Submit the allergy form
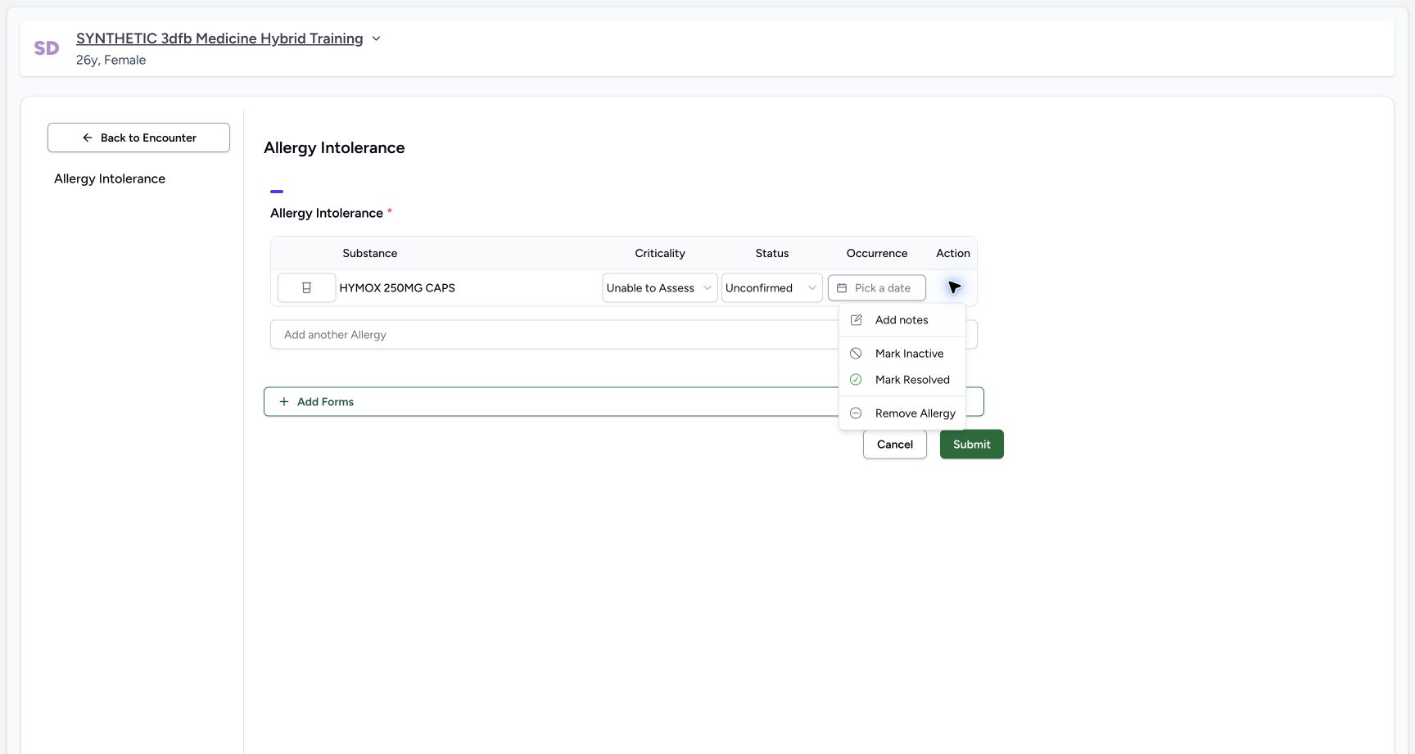 point(972,445)
